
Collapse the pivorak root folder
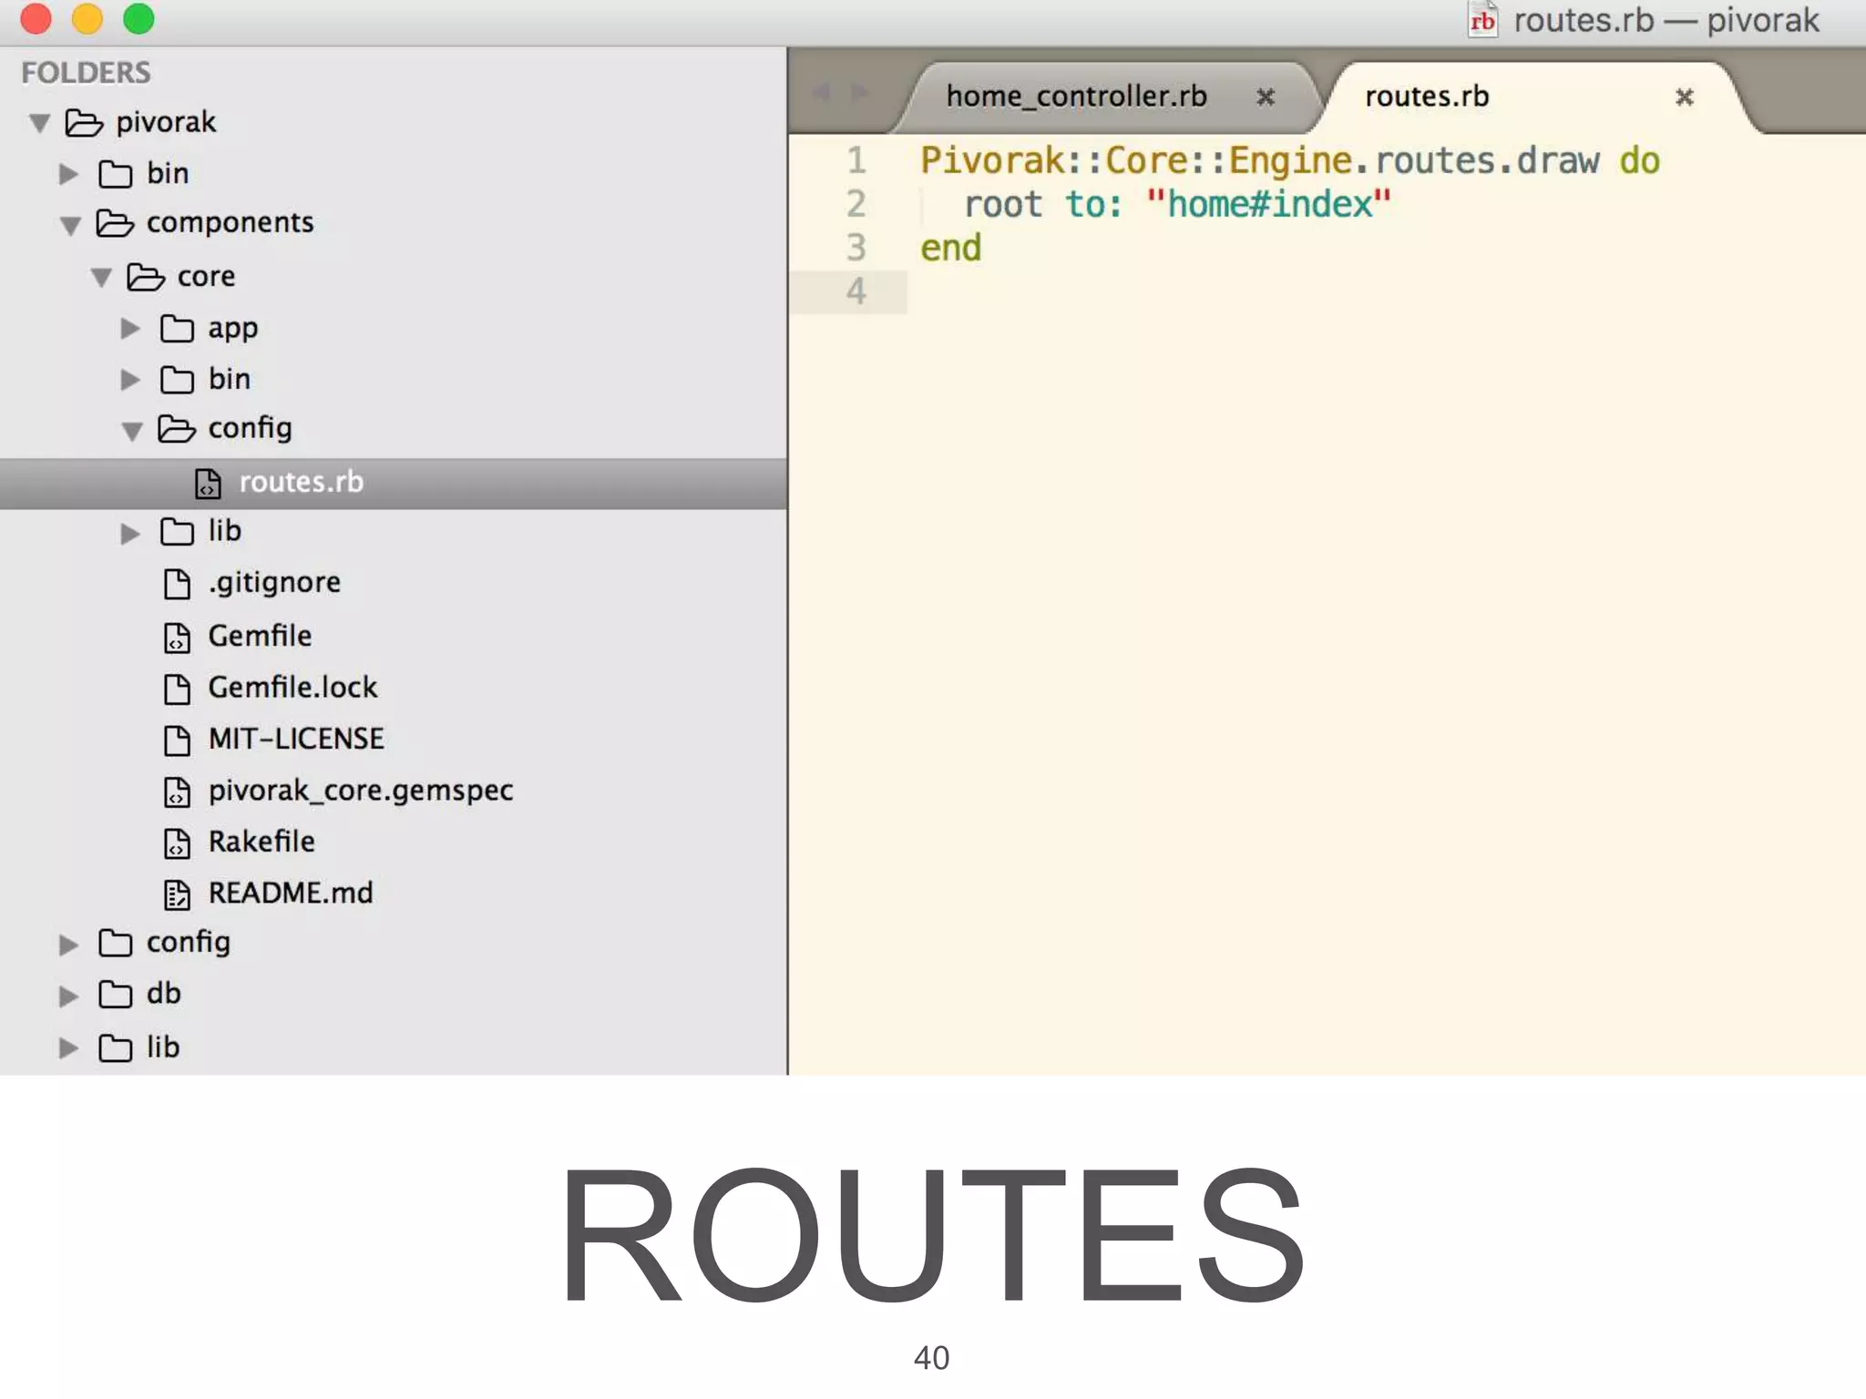coord(39,123)
